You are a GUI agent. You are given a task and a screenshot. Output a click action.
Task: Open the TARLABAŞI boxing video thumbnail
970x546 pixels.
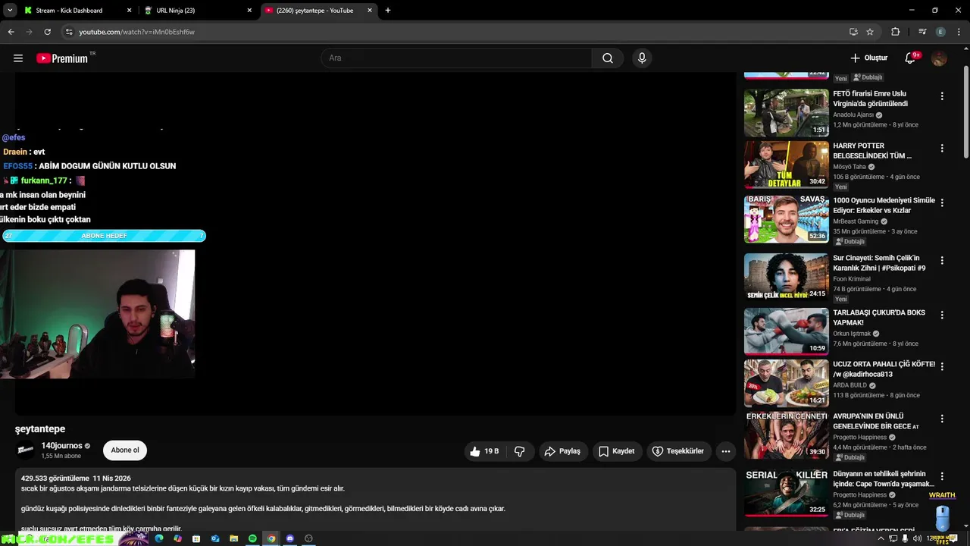tap(786, 331)
